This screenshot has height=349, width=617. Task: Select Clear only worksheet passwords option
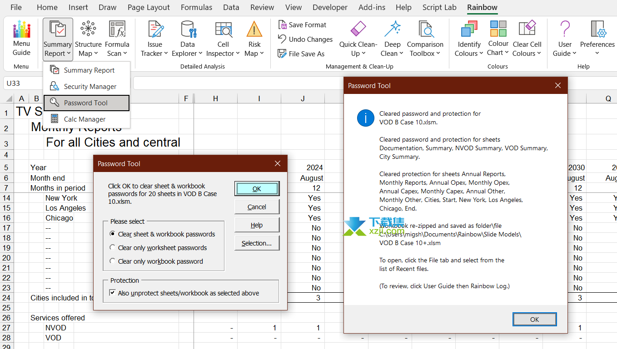click(113, 248)
